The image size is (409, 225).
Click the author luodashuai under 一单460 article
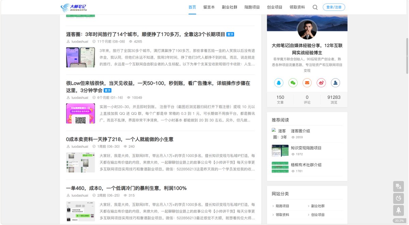80,196
